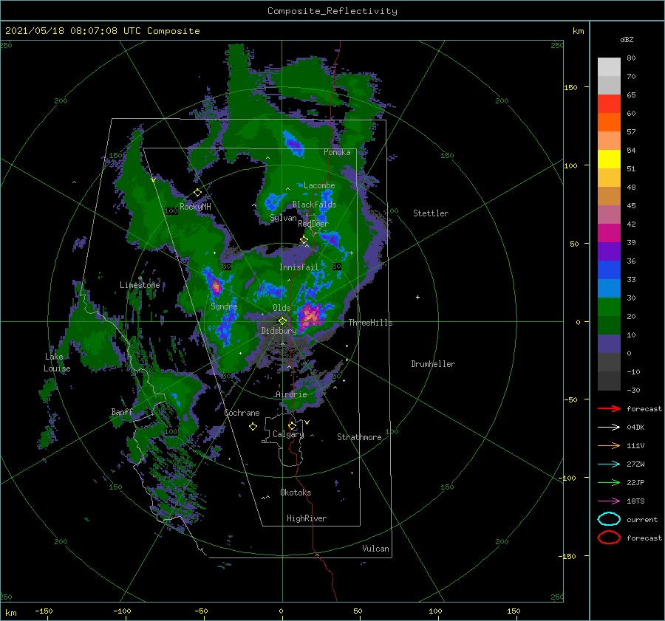This screenshot has height=621, width=665.
Task: Click the Limestone label
Action: pos(140,285)
